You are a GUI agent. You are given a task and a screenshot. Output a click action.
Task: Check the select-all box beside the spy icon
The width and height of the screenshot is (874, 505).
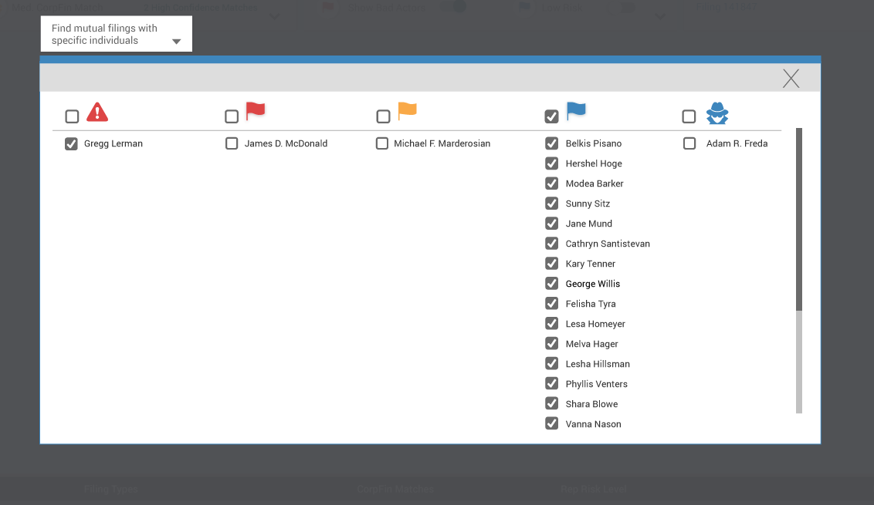click(x=689, y=116)
